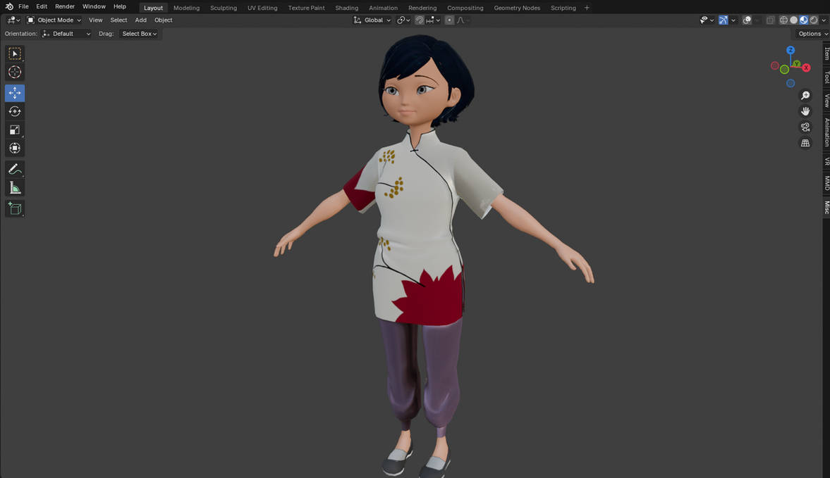Viewport: 830px width, 478px height.
Task: Toggle snapping with the magnet icon
Action: coord(419,20)
